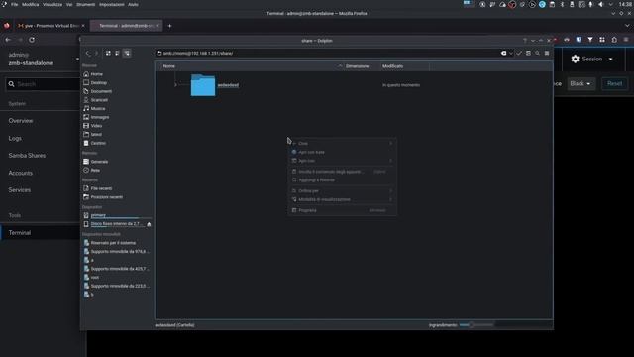
Task: Open Firefox Modifica menu
Action: [30, 4]
